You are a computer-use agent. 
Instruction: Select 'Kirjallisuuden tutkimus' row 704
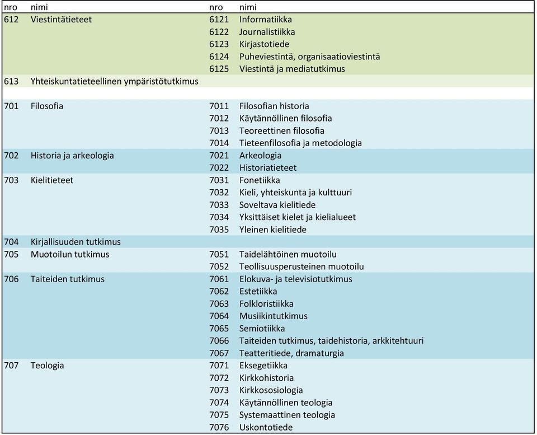[76, 242]
